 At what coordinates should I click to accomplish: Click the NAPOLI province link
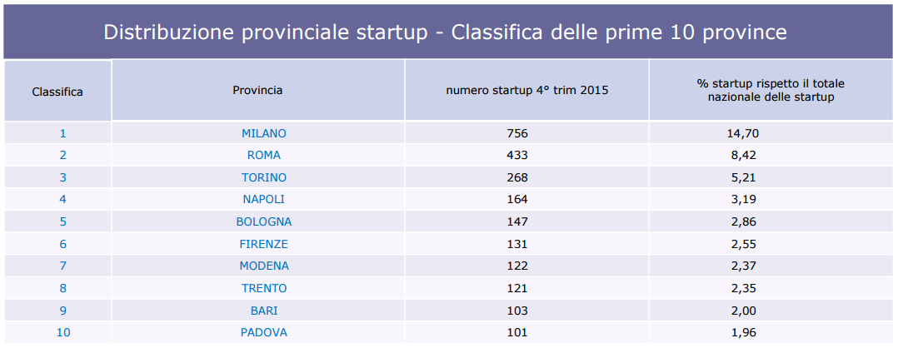tap(263, 199)
